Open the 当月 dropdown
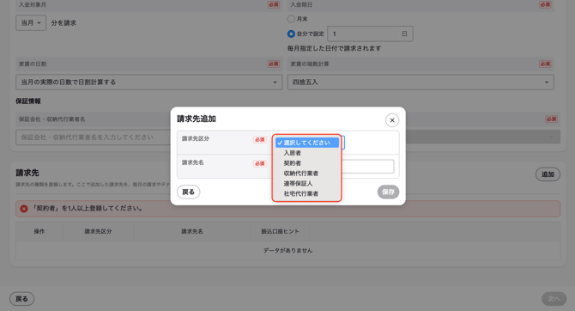The width and height of the screenshot is (575, 311). [x=31, y=22]
